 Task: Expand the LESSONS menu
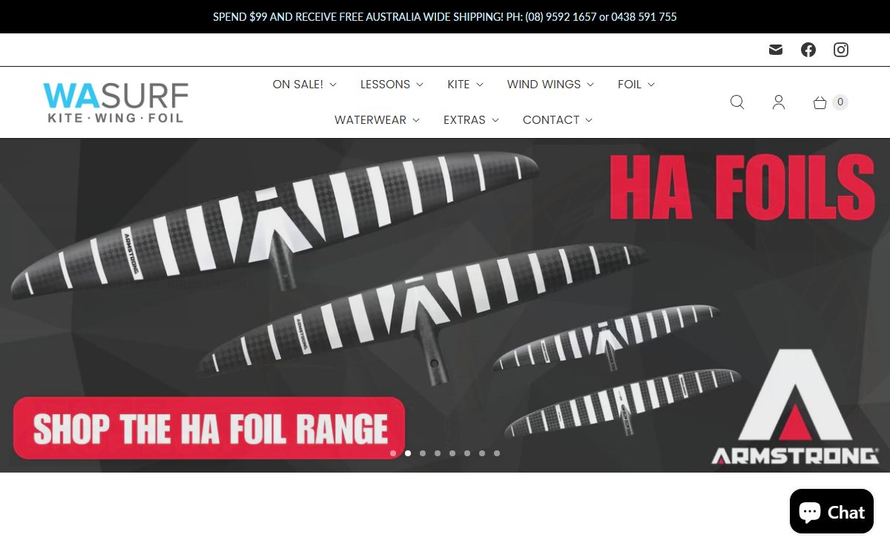(392, 85)
